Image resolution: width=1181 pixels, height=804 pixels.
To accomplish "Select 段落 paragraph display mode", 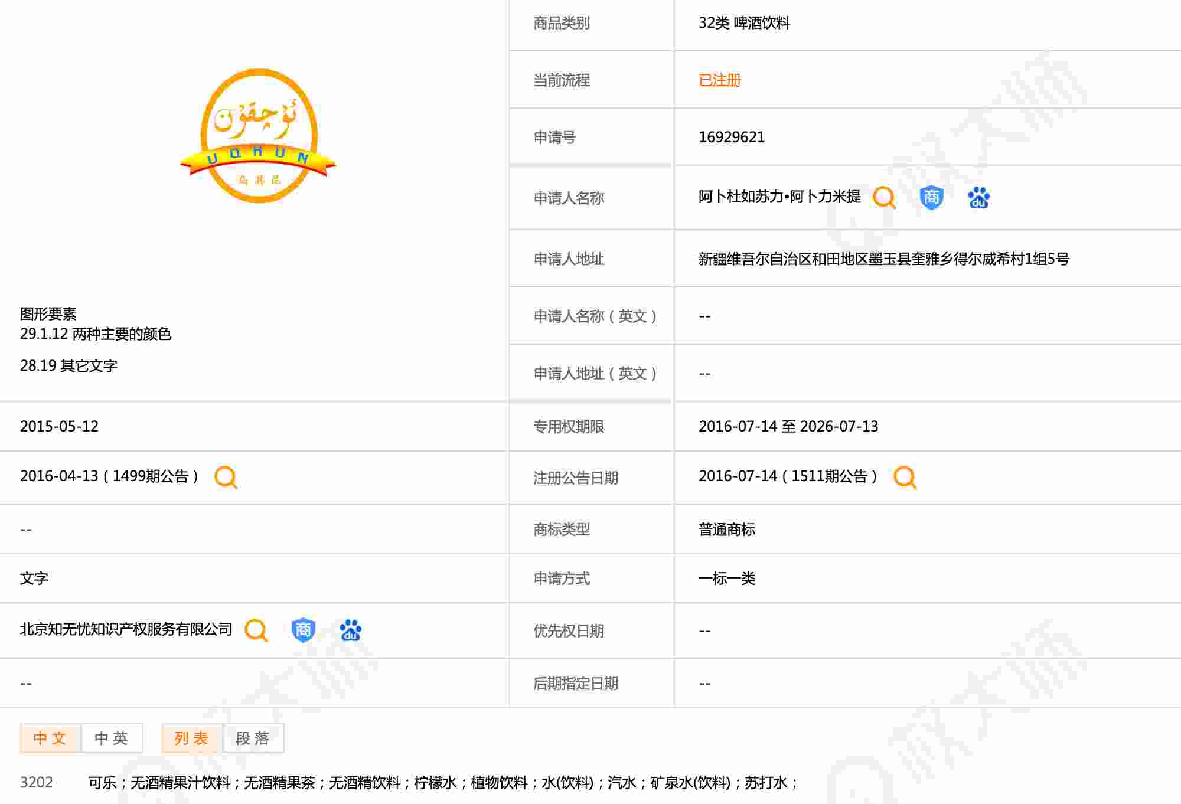I will (253, 738).
